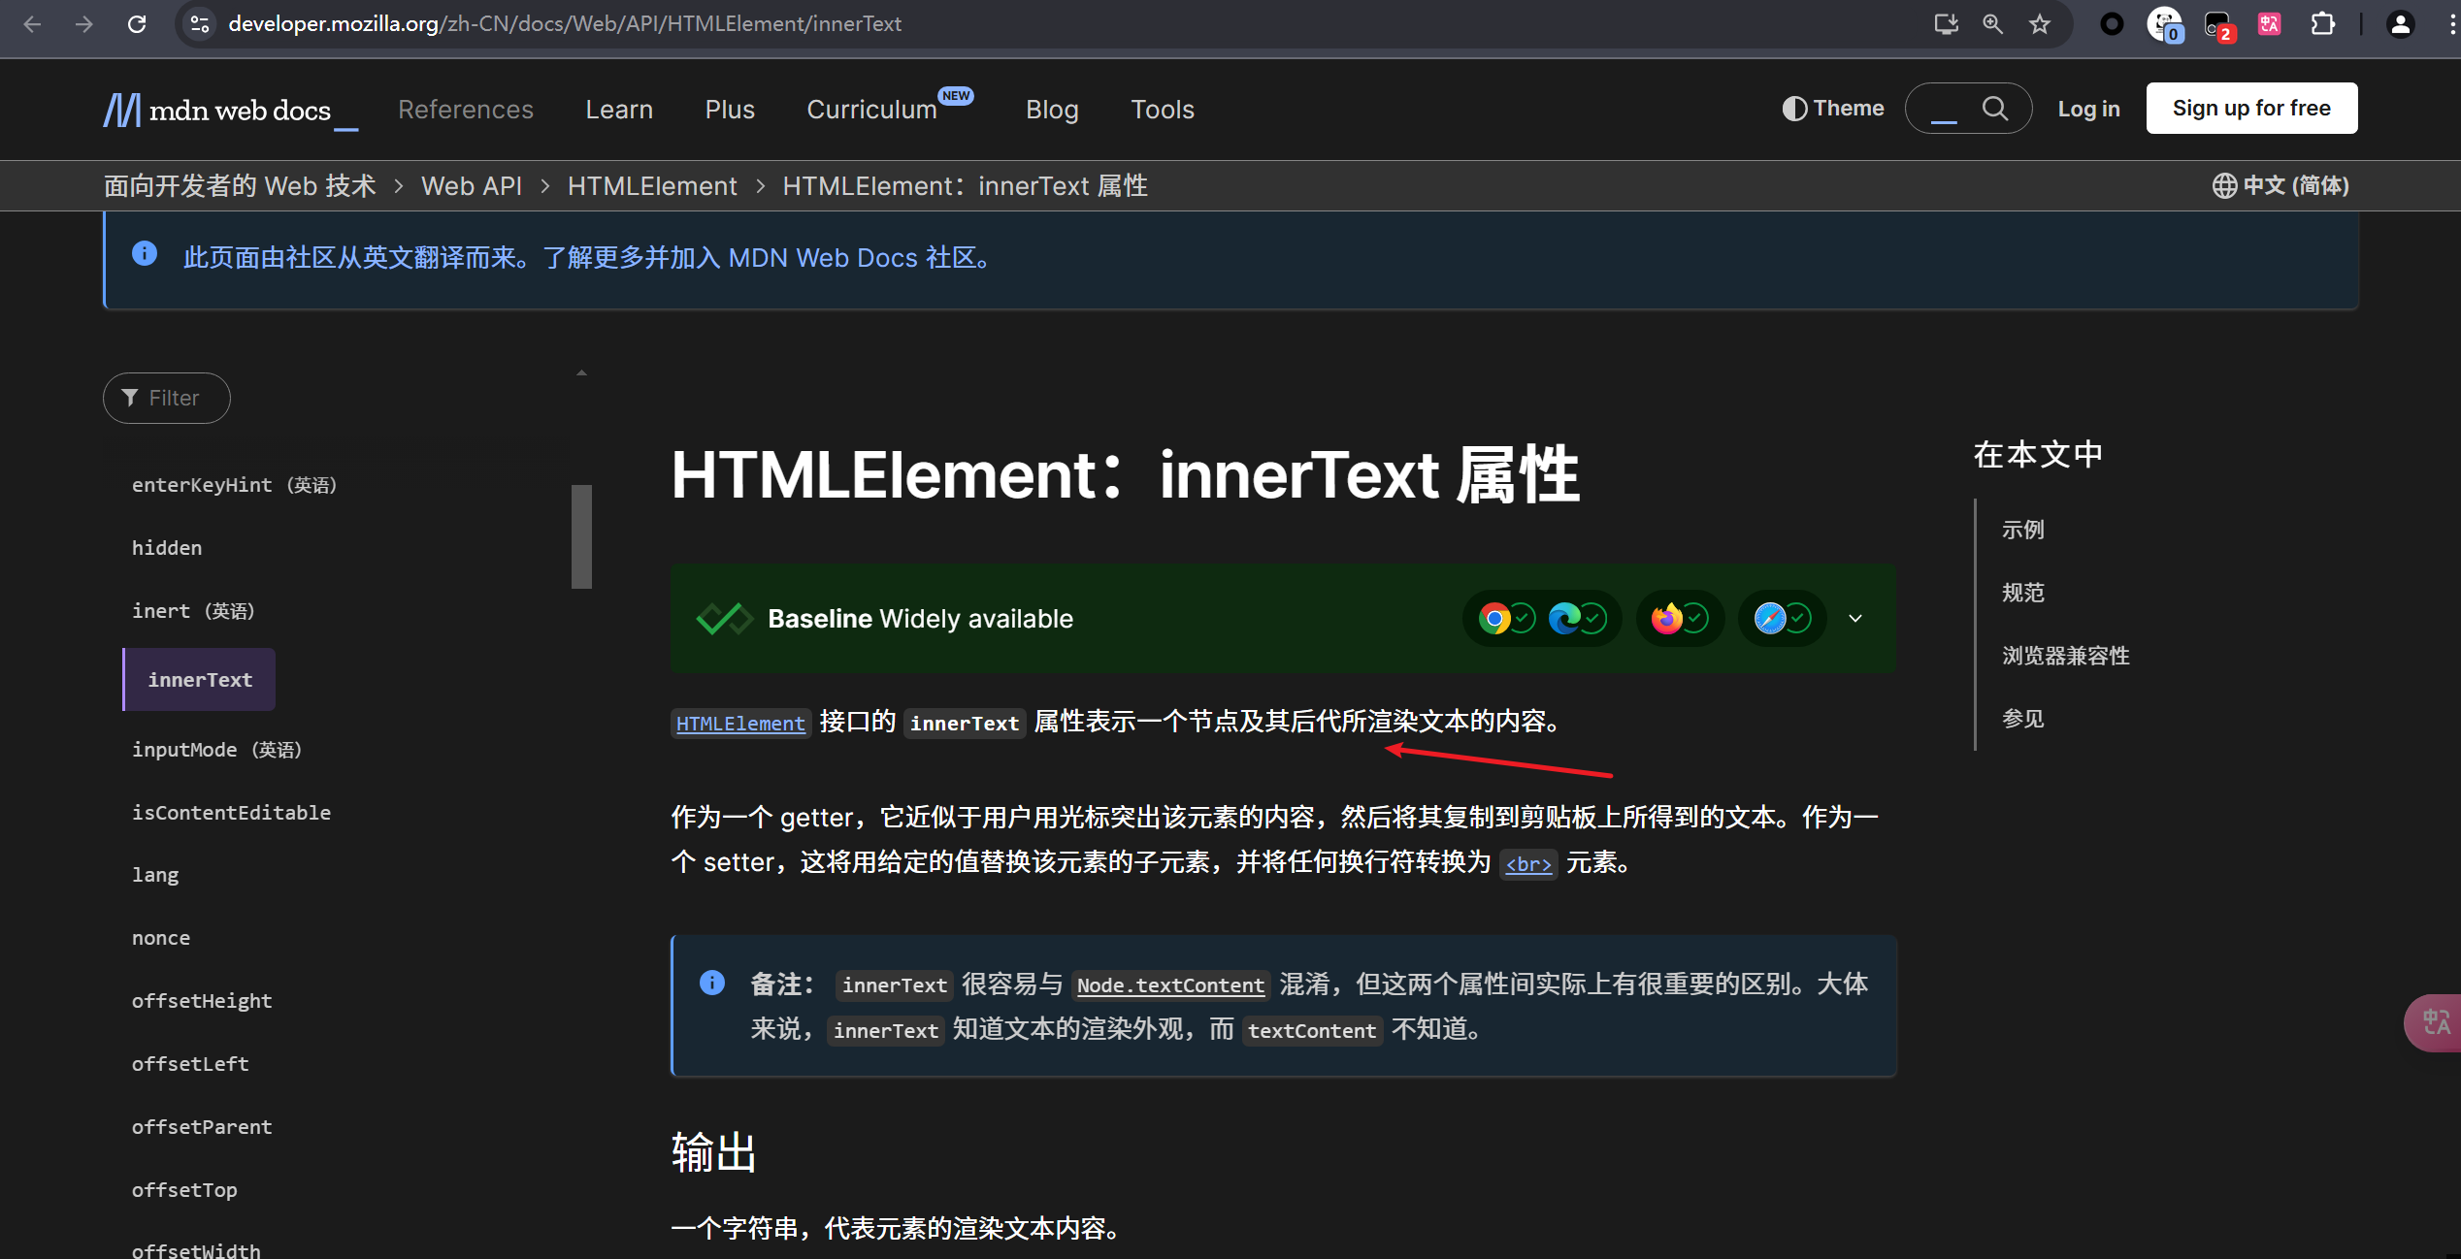
Task: Open the Learn menu
Action: pyautogui.click(x=619, y=110)
